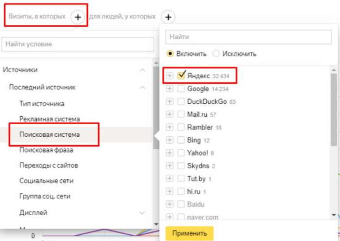Expand the "Дисплей" category chevron
This screenshot has height=241, width=340.
(143, 212)
